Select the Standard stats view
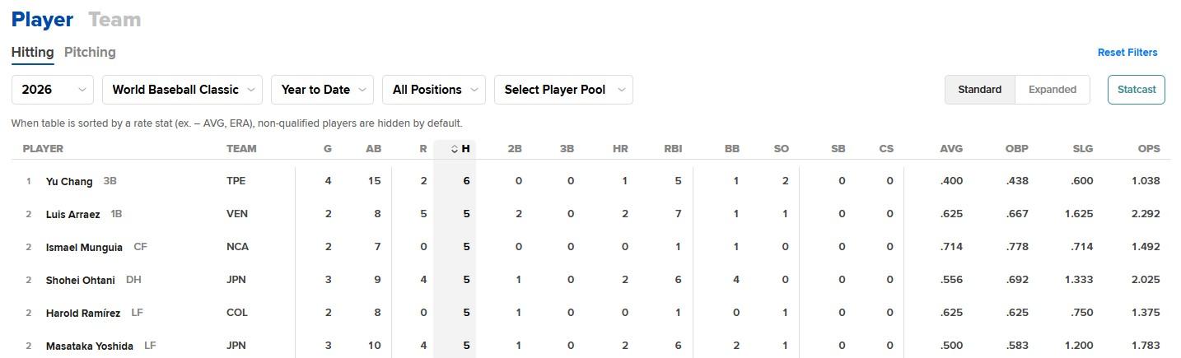The image size is (1181, 358). (x=980, y=90)
